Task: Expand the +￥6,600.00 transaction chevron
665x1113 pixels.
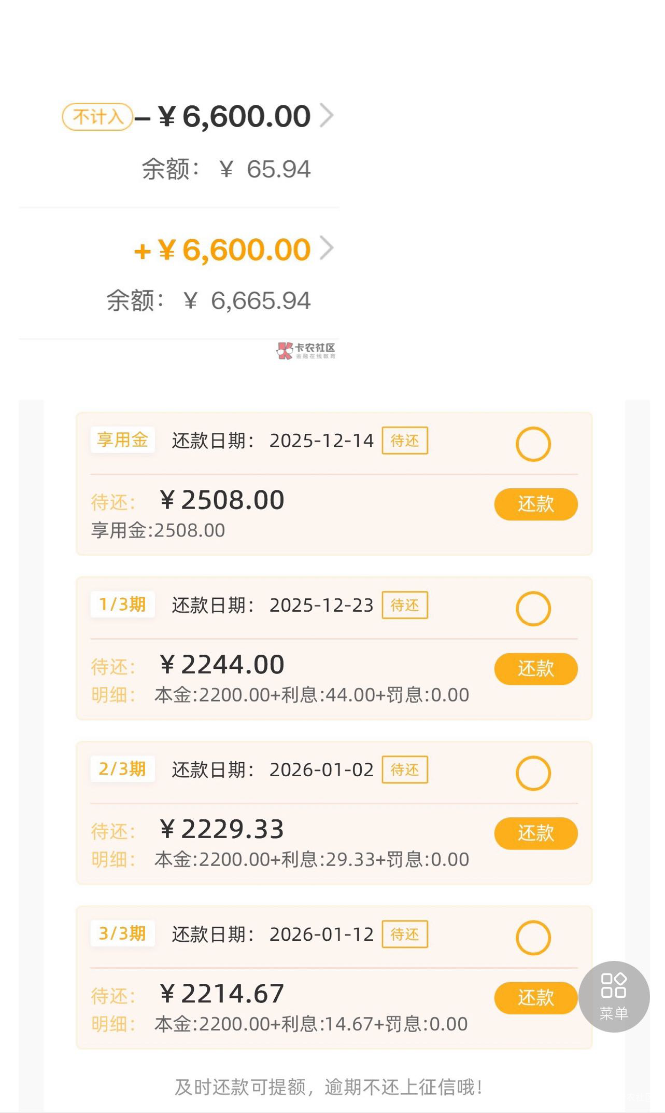Action: [x=326, y=249]
